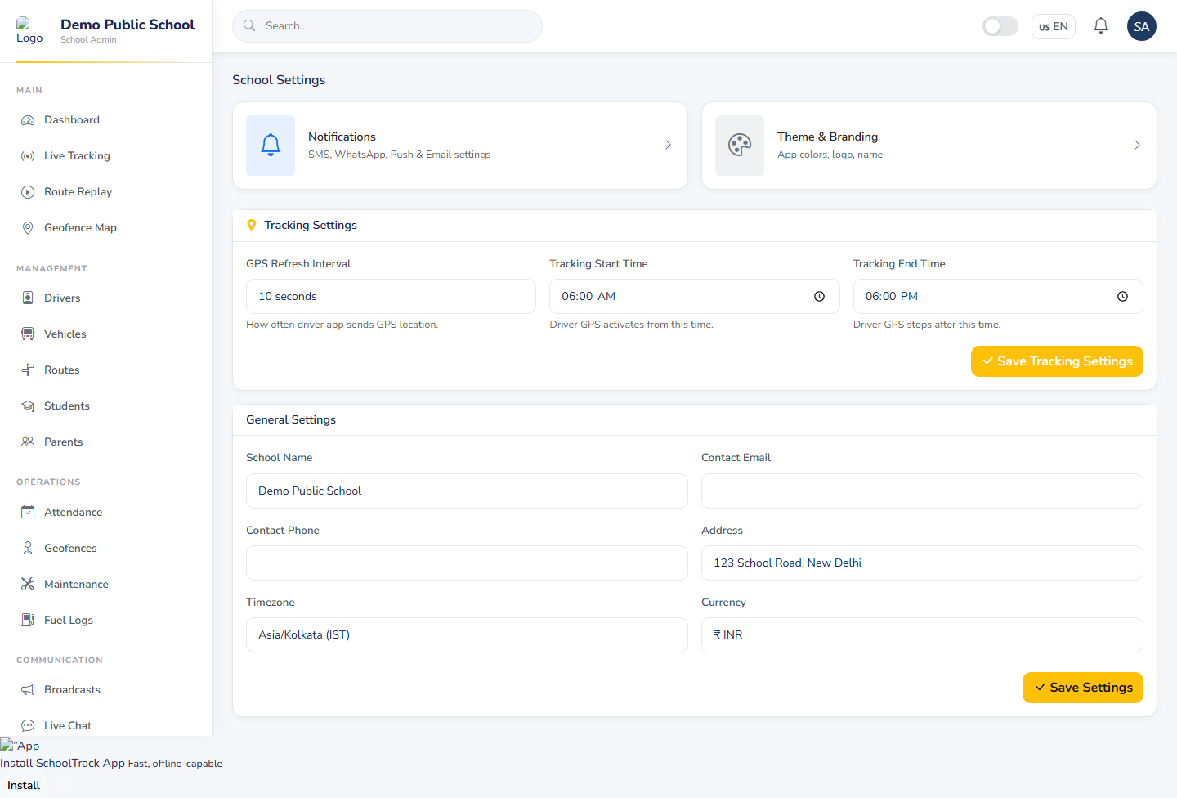Viewport: 1177px width, 798px height.
Task: Expand the Notifications card chevron
Action: pyautogui.click(x=668, y=145)
